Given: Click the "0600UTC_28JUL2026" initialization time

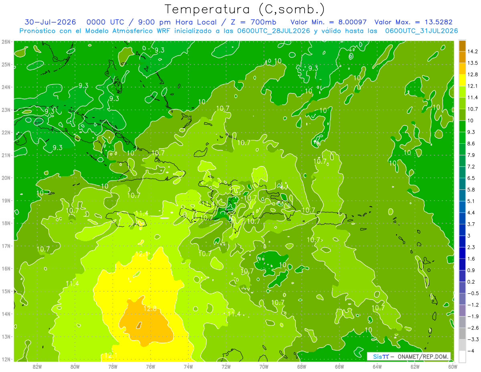Looking at the screenshot, I should pyautogui.click(x=273, y=31).
